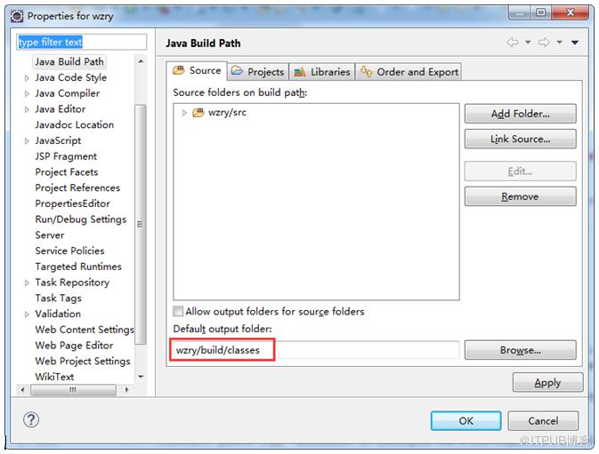Switch to the Order and Export tab
Image resolution: width=599 pixels, height=454 pixels.
409,72
